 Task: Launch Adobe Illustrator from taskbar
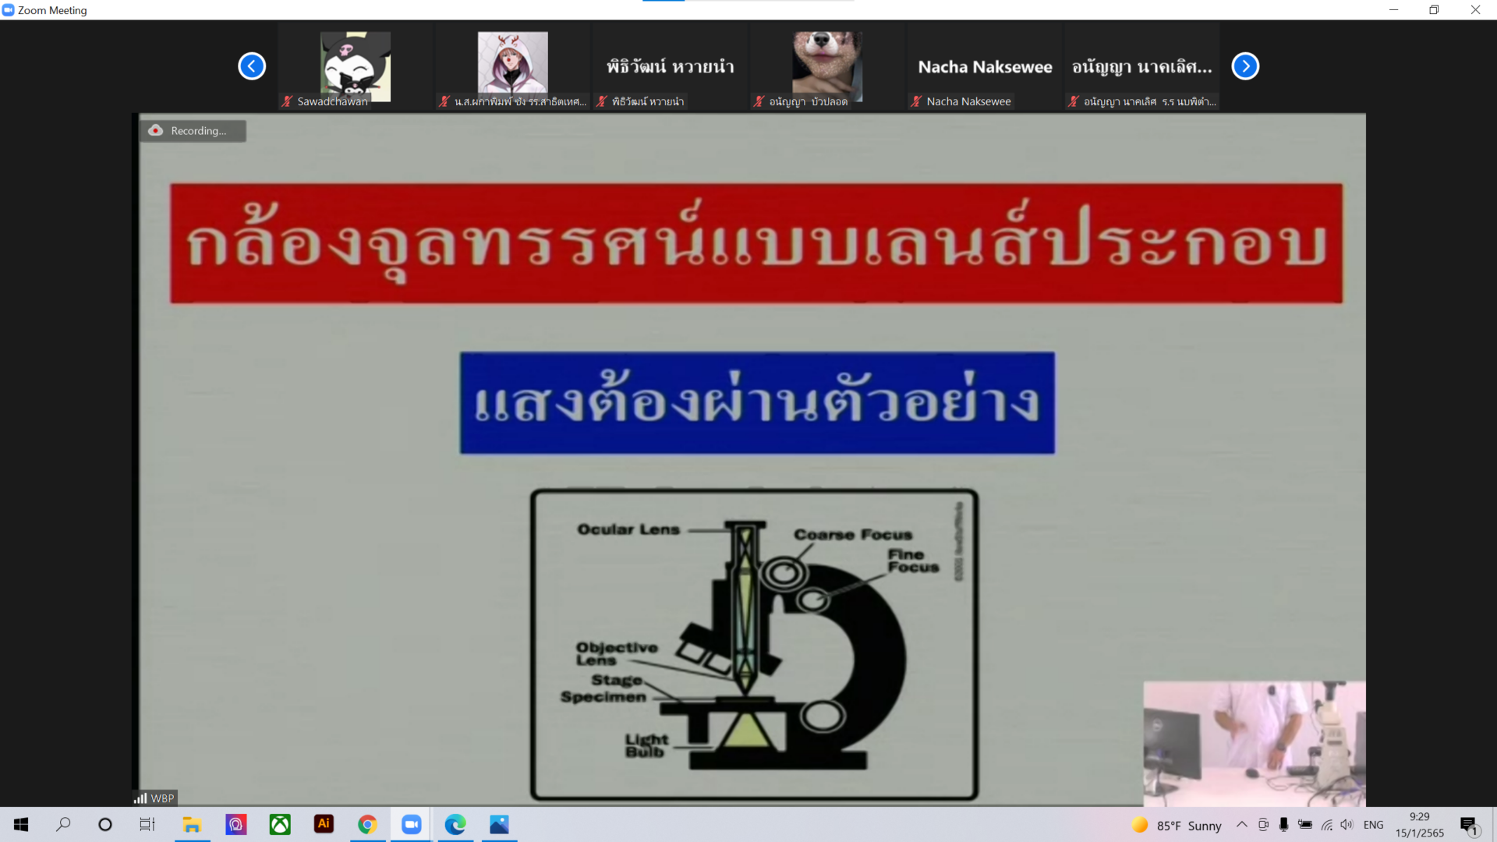tap(324, 824)
